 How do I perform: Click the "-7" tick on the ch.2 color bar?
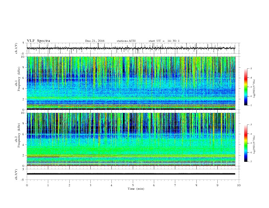point(250,161)
